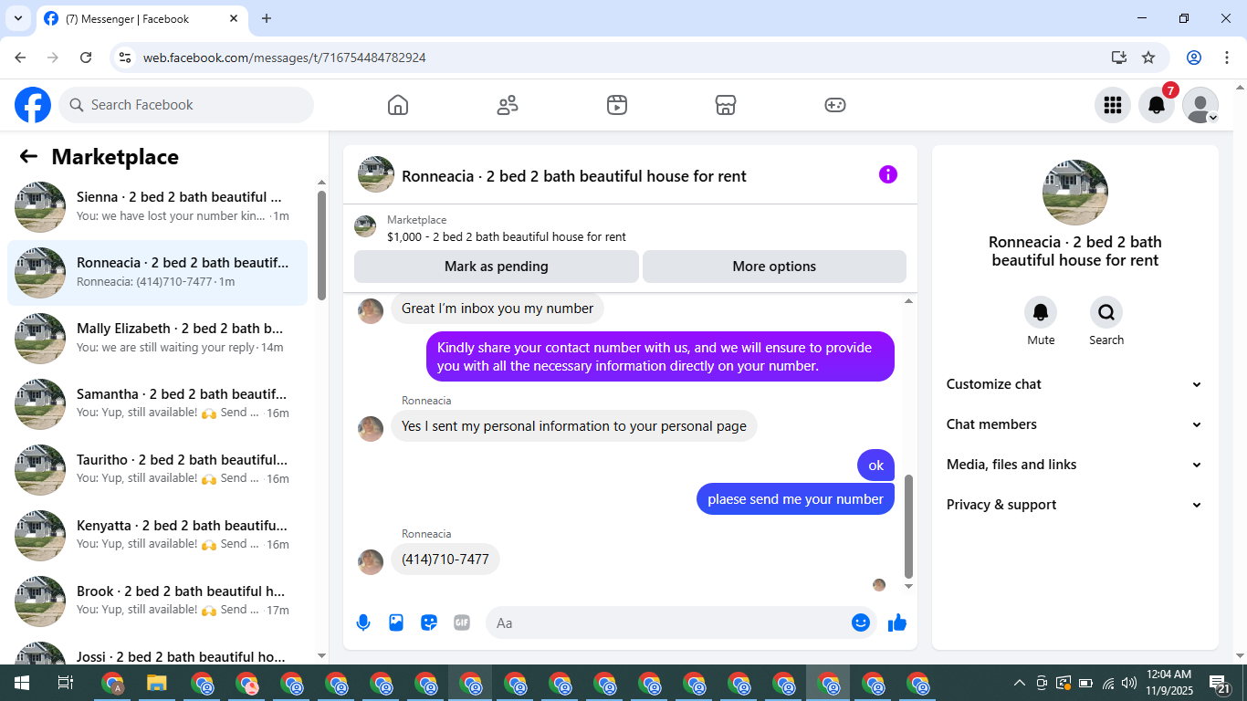This screenshot has width=1247, height=701.
Task: Open the Tauritho conversation
Action: tap(157, 469)
